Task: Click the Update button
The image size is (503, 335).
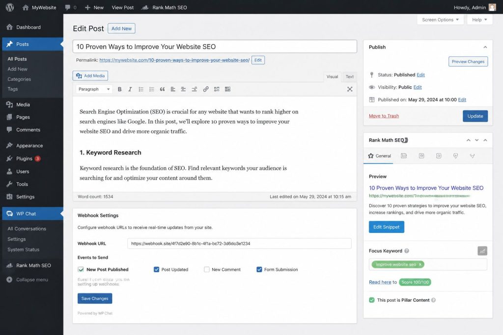Action: pyautogui.click(x=475, y=116)
